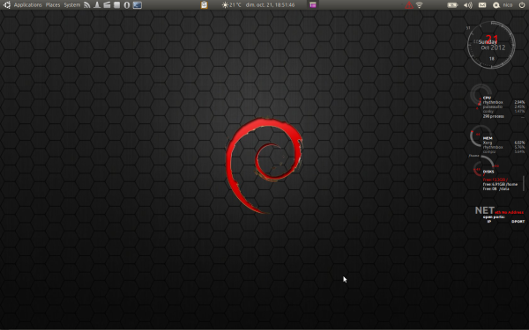529x330 pixels.
Task: Open the System menu
Action: (72, 4)
